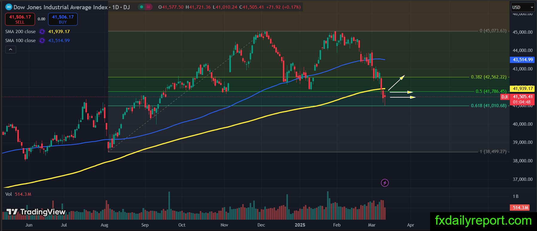
Task: Click the 39,000.00 price scale label
Action: pyautogui.click(x=523, y=142)
